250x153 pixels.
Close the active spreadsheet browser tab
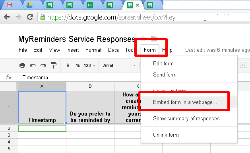[x=138, y=5]
